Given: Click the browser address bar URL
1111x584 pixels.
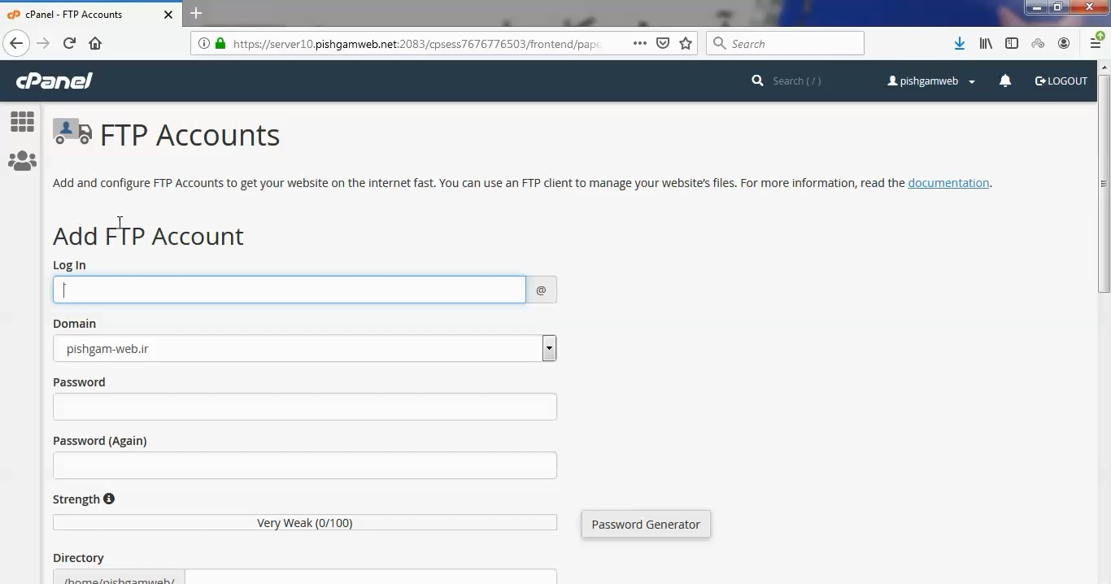Looking at the screenshot, I should pyautogui.click(x=416, y=43).
